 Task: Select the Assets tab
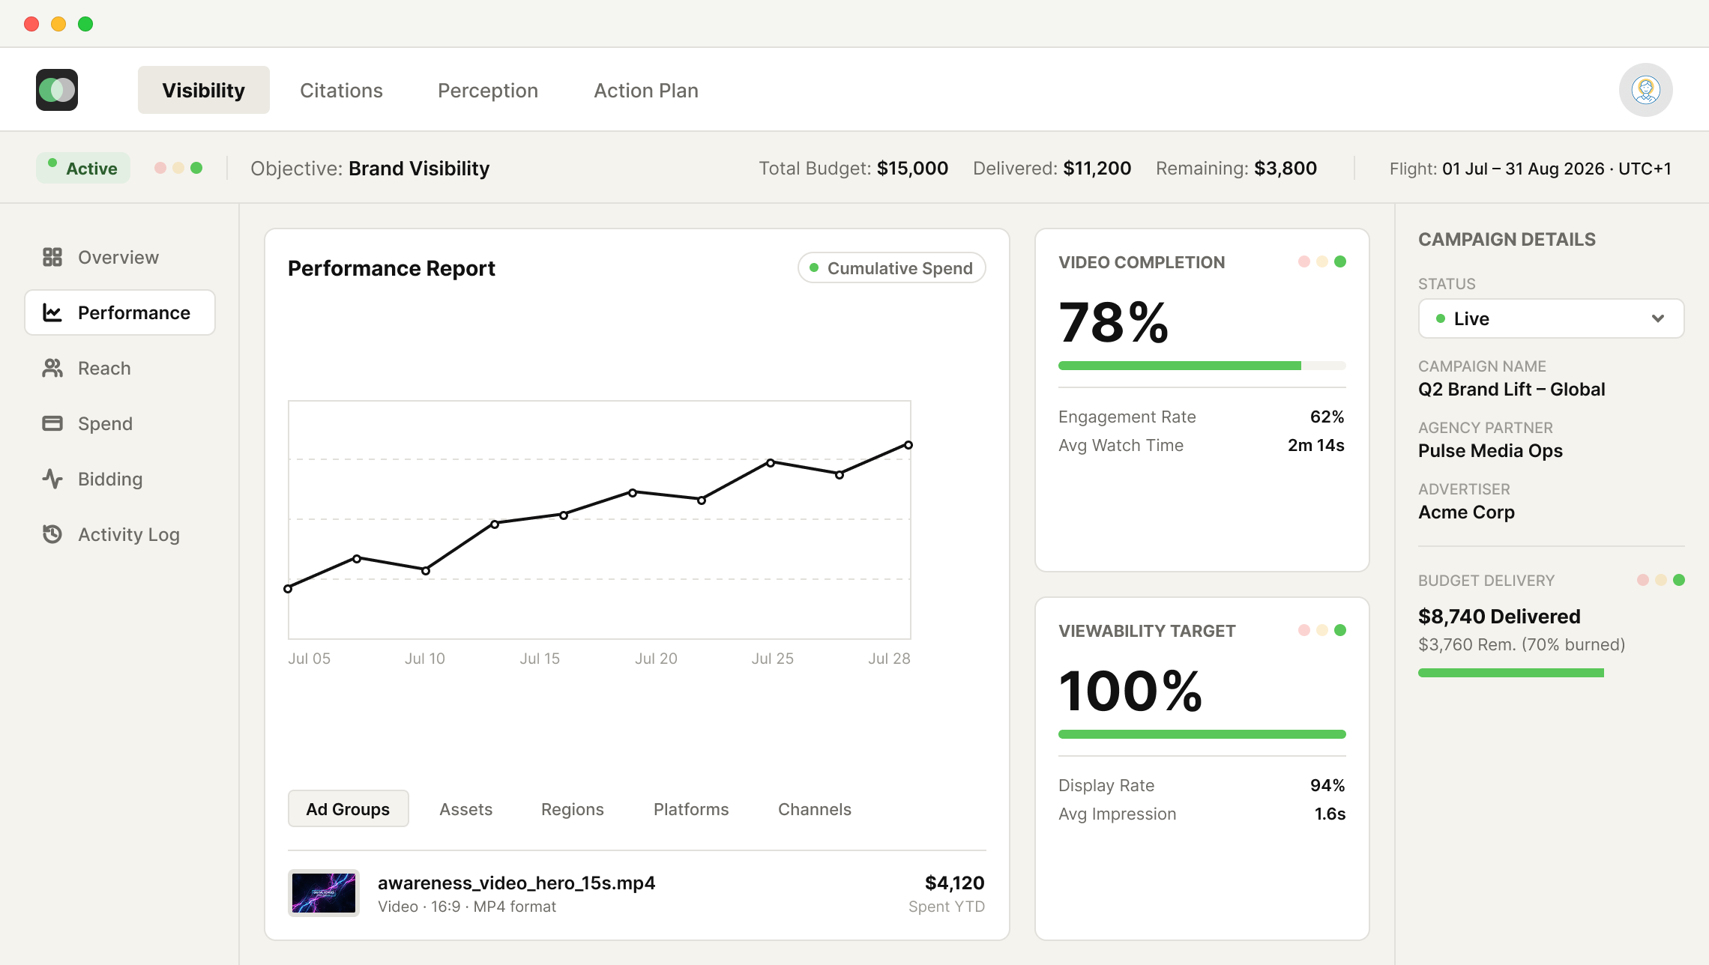(x=465, y=809)
